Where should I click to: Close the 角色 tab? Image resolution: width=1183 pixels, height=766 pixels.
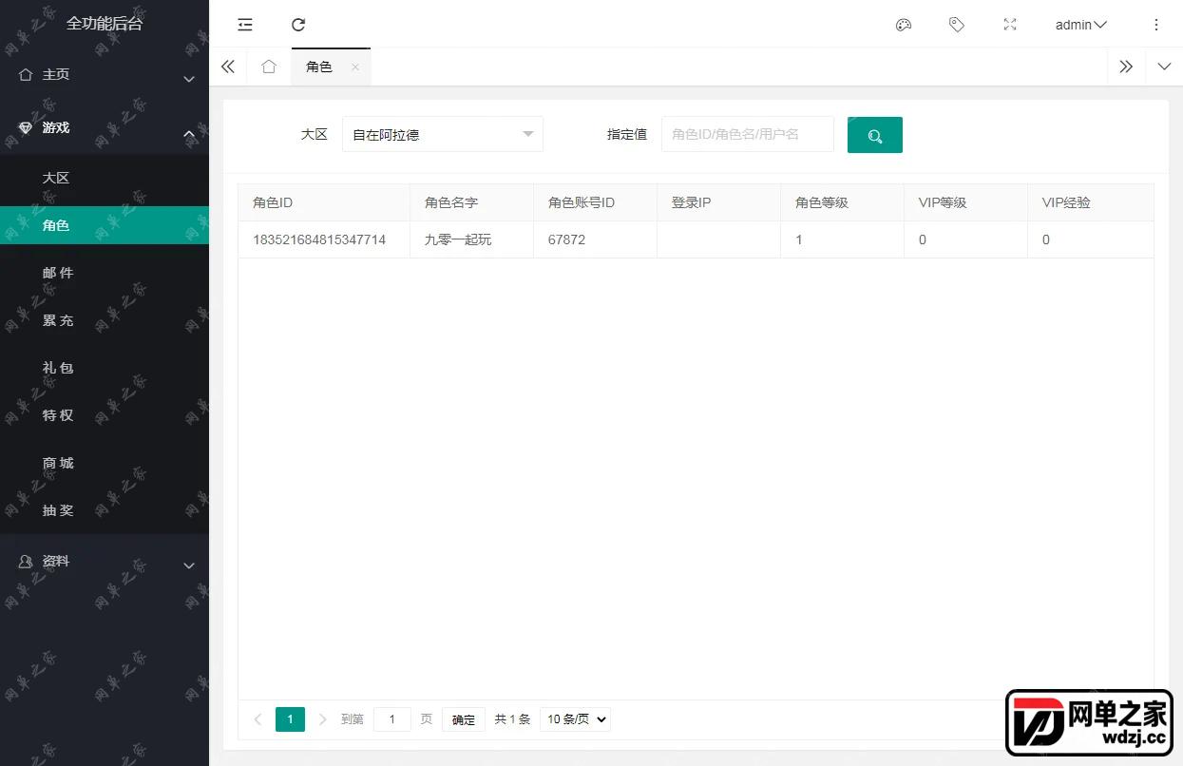tap(355, 67)
